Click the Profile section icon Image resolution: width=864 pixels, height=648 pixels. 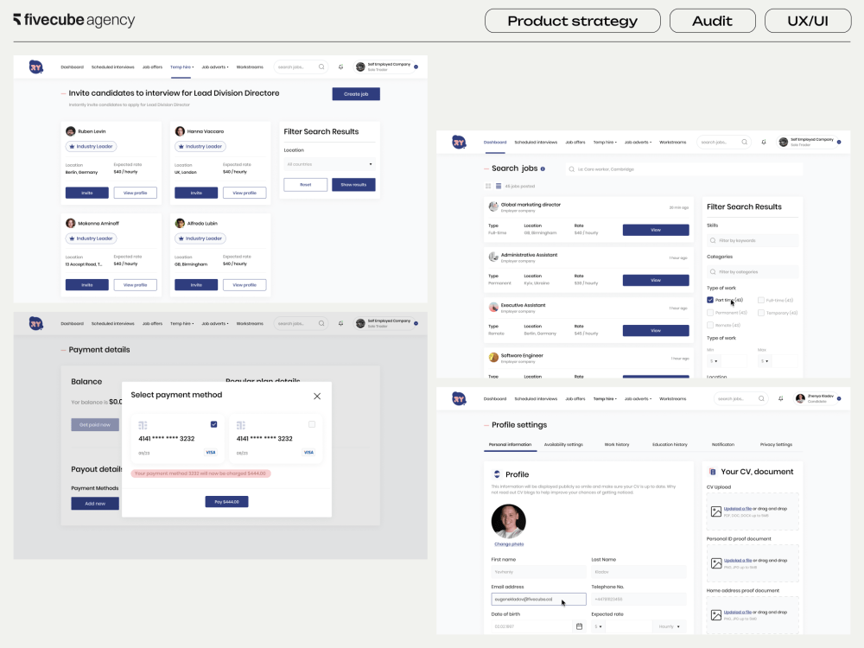[x=497, y=473]
